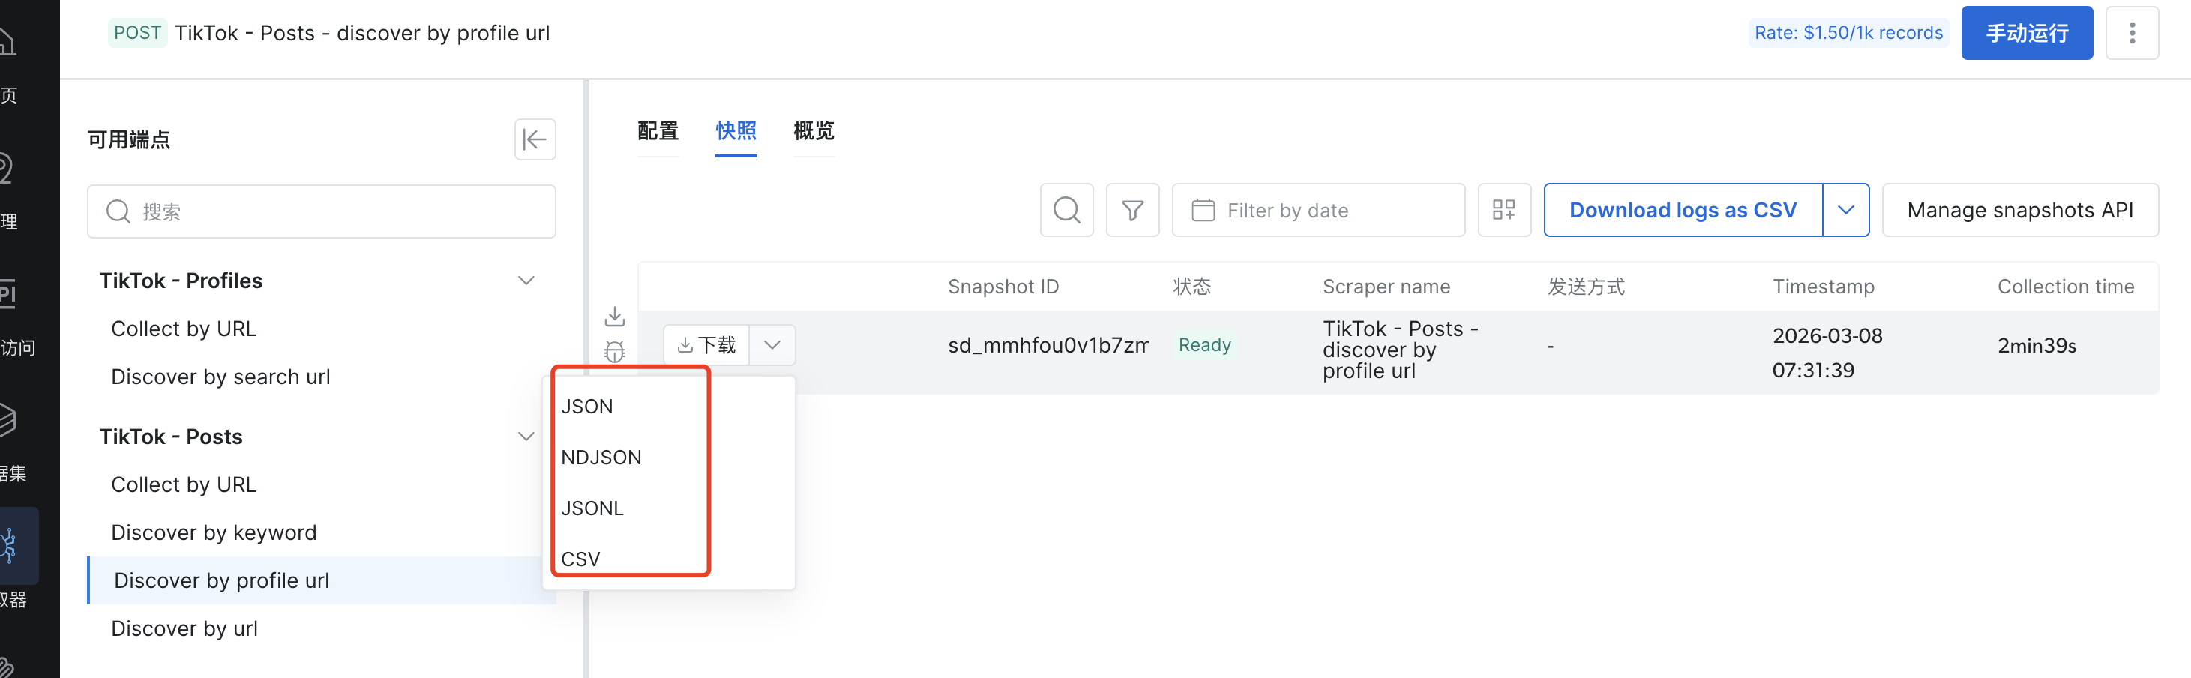Open Manage snapshots API
Screen dimensions: 2191x678
click(x=2019, y=210)
